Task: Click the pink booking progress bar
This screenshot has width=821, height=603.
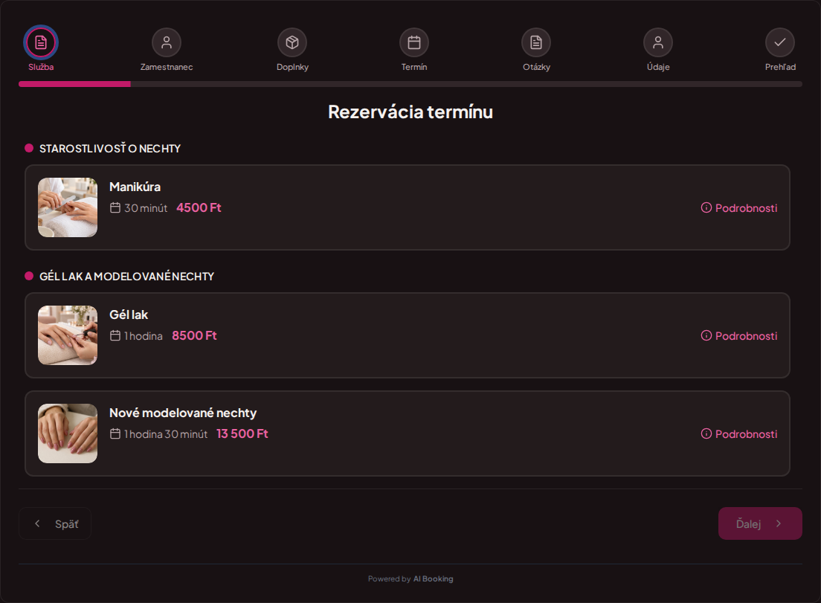Action: tap(74, 84)
